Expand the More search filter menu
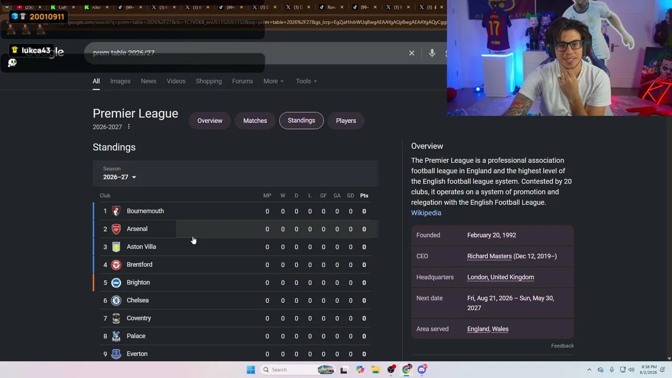Viewport: 672px width, 378px height. [274, 81]
